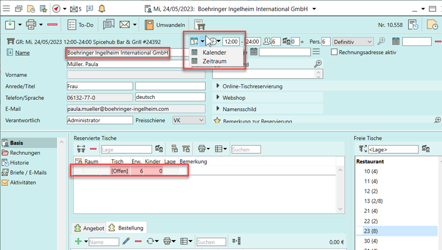Click the printer icon in main toolbar
Viewport: 442px width, 250px height.
pos(31,25)
